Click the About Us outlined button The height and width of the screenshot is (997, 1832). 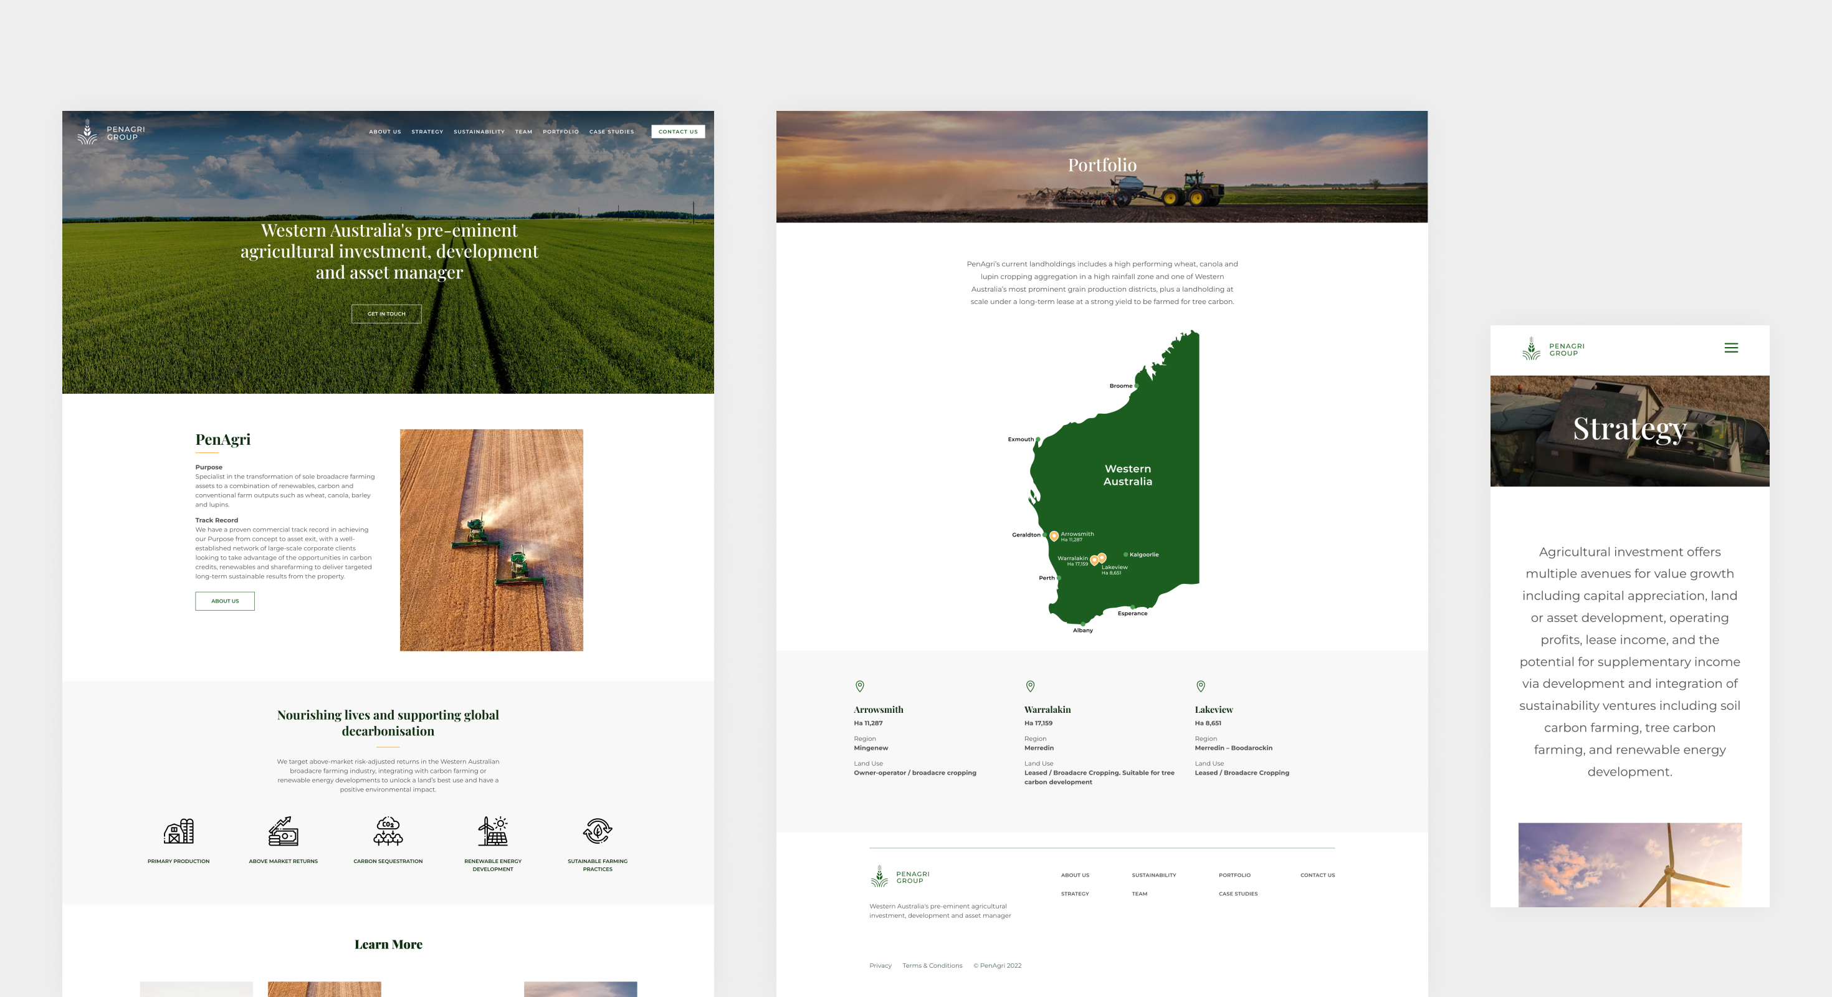point(225,601)
